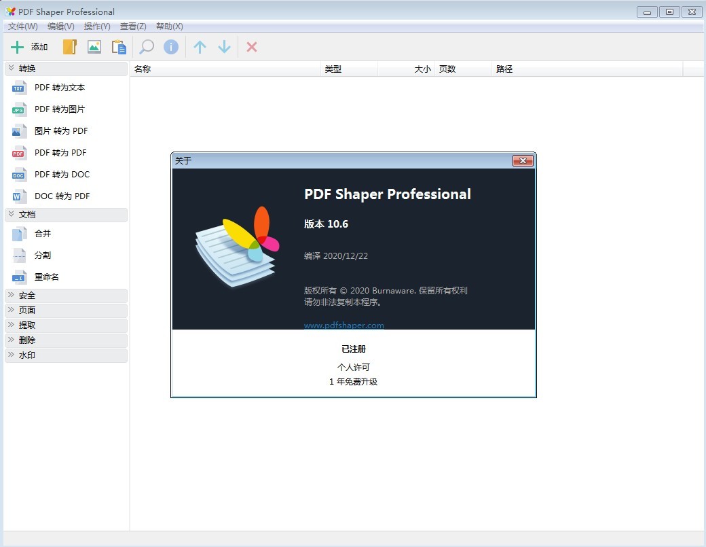Click the add image toolbar icon
The width and height of the screenshot is (706, 547).
[94, 47]
